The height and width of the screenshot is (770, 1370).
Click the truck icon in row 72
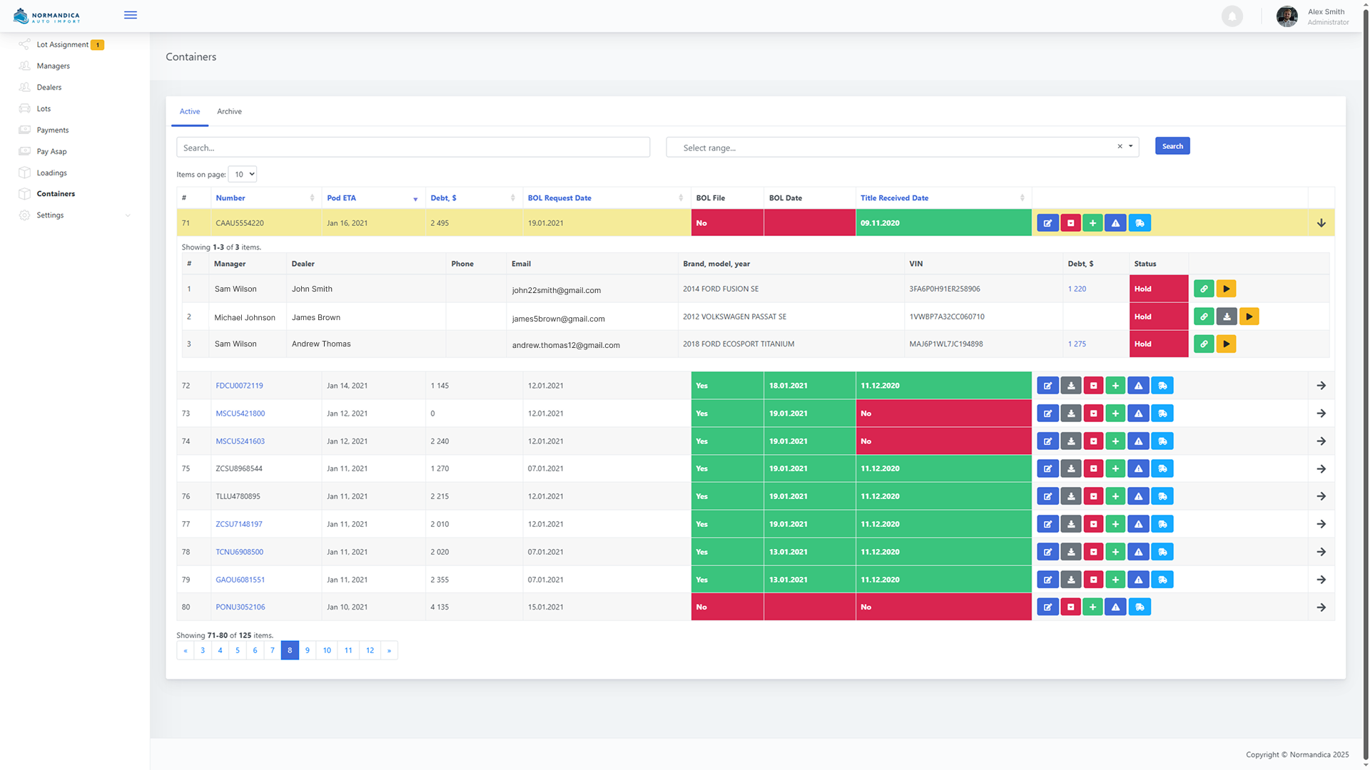point(1162,386)
